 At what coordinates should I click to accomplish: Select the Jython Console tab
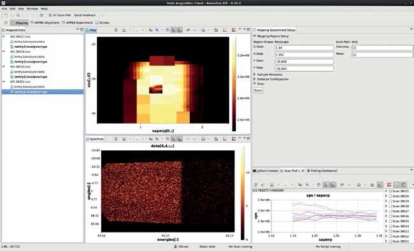coord(266,171)
